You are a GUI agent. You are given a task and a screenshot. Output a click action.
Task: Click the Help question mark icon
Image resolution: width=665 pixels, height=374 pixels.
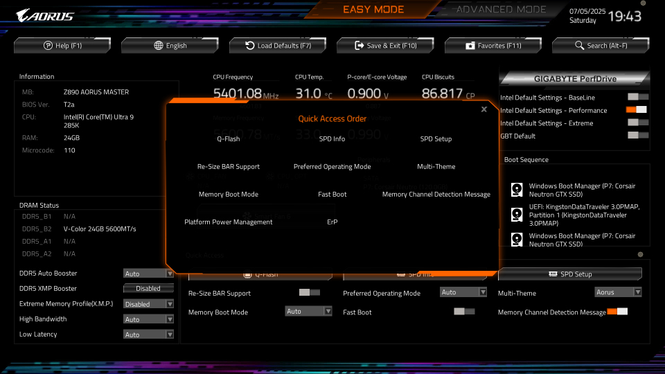pos(48,46)
